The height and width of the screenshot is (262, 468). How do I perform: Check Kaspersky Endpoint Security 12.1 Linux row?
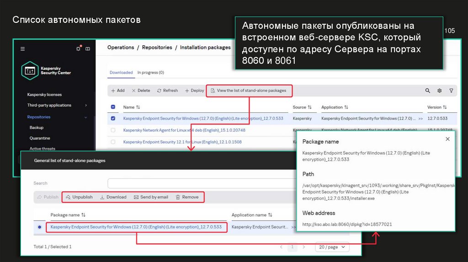tap(113, 142)
